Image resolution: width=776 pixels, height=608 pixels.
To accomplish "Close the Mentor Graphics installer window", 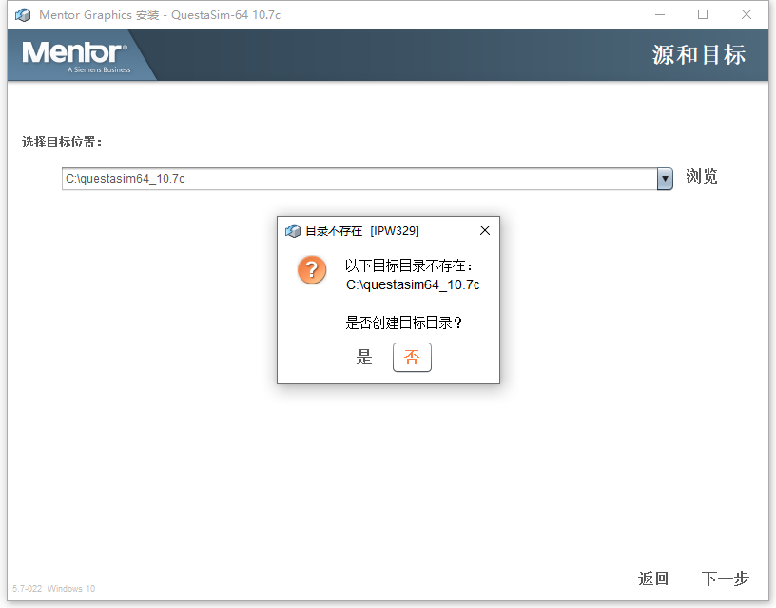I will click(x=747, y=15).
